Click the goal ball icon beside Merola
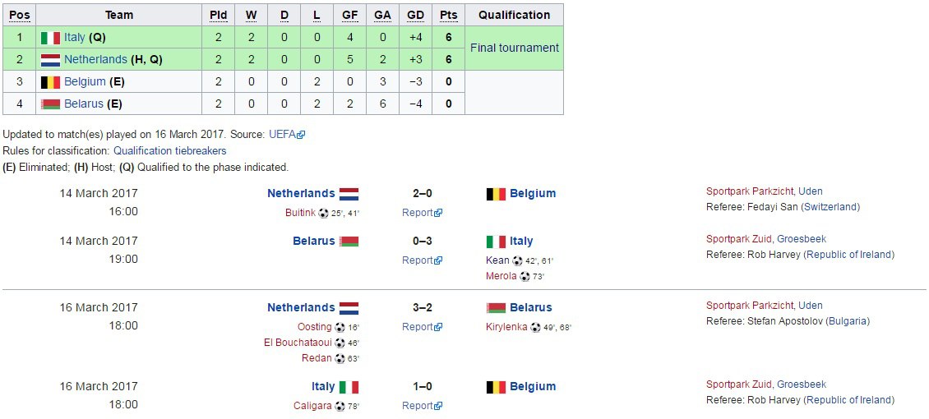929x419 pixels. tap(525, 276)
